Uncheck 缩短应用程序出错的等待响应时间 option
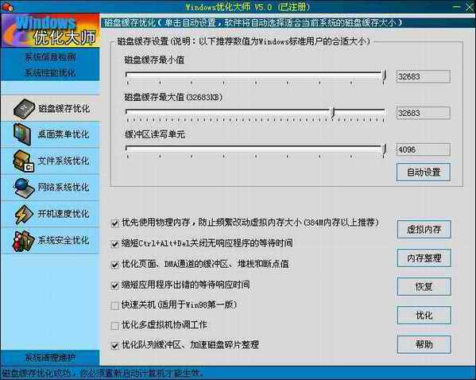The height and width of the screenshot is (380, 476). point(114,285)
